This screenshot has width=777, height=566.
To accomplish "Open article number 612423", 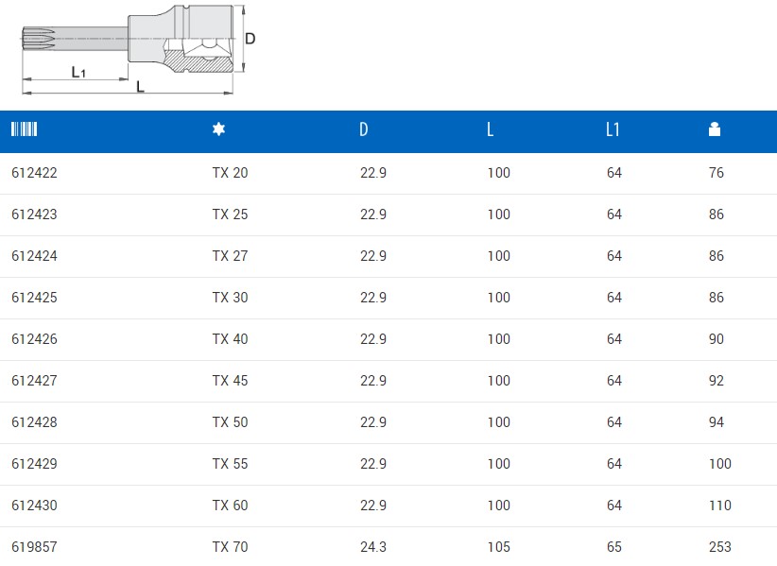I will [34, 214].
